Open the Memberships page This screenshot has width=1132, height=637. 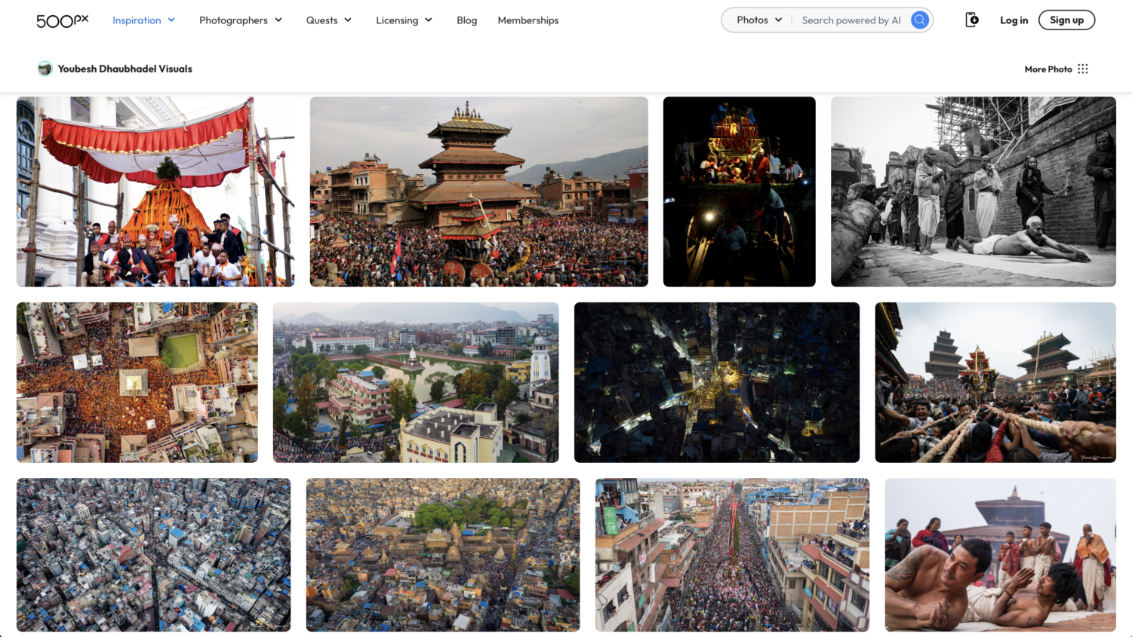point(528,20)
